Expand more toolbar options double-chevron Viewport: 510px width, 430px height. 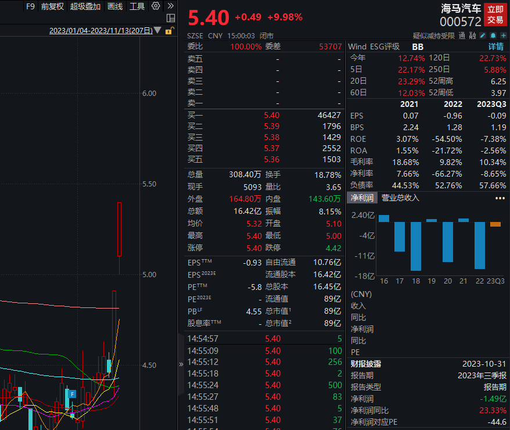point(170,6)
